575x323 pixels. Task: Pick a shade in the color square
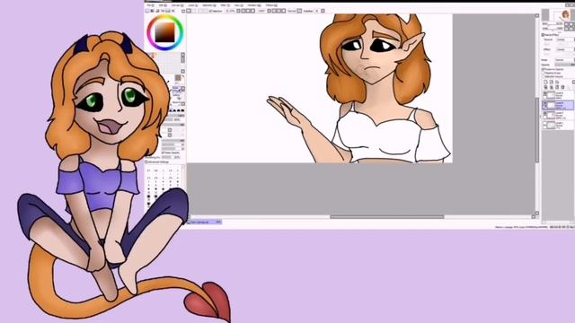click(164, 32)
